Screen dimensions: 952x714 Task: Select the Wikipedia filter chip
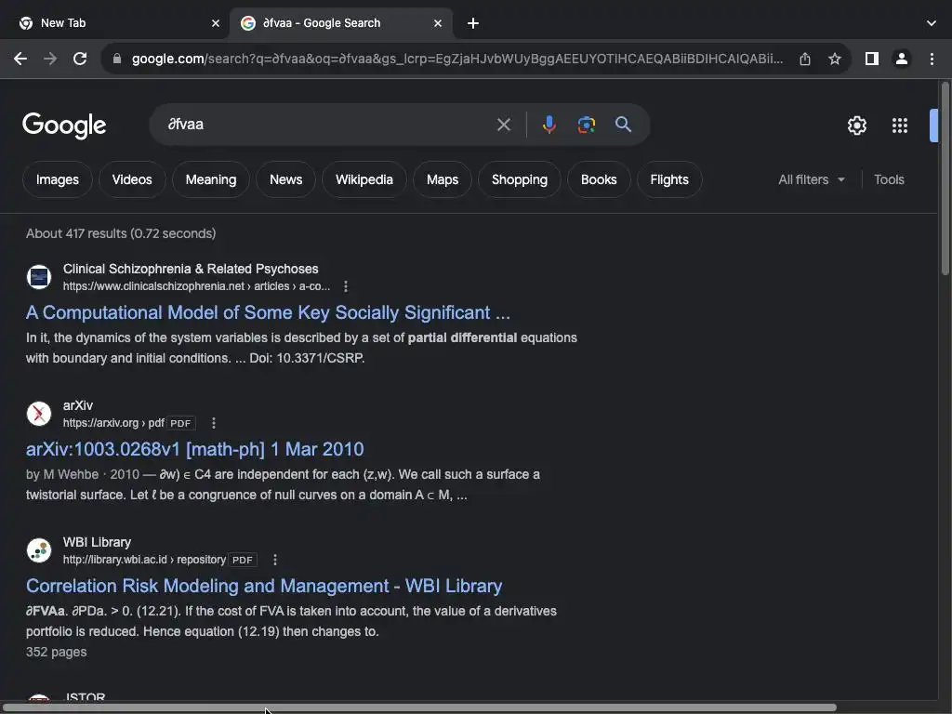coord(364,179)
